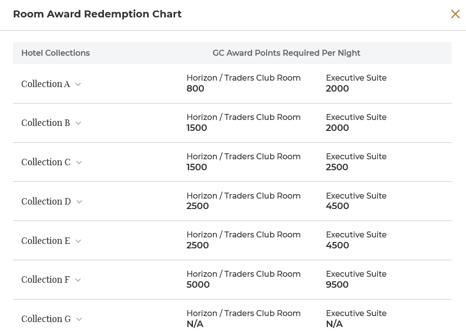Click the Collection G label
Viewport: 466px width, 335px height.
(x=46, y=319)
